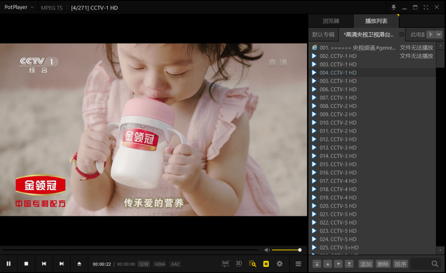Select the 高清央视卫视港台 playlist tab

tap(368, 34)
